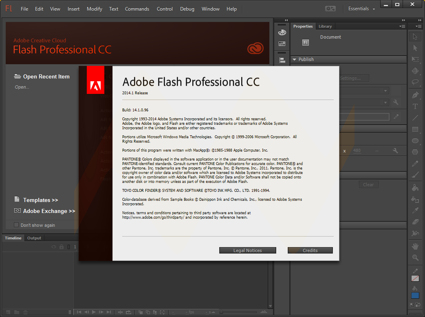
Task: Toggle Onion Skin Outlines in timeline
Action: pos(148,312)
